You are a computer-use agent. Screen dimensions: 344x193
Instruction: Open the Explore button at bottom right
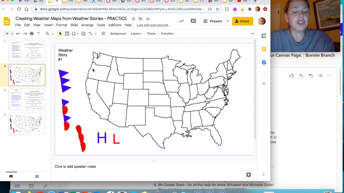coord(249,175)
